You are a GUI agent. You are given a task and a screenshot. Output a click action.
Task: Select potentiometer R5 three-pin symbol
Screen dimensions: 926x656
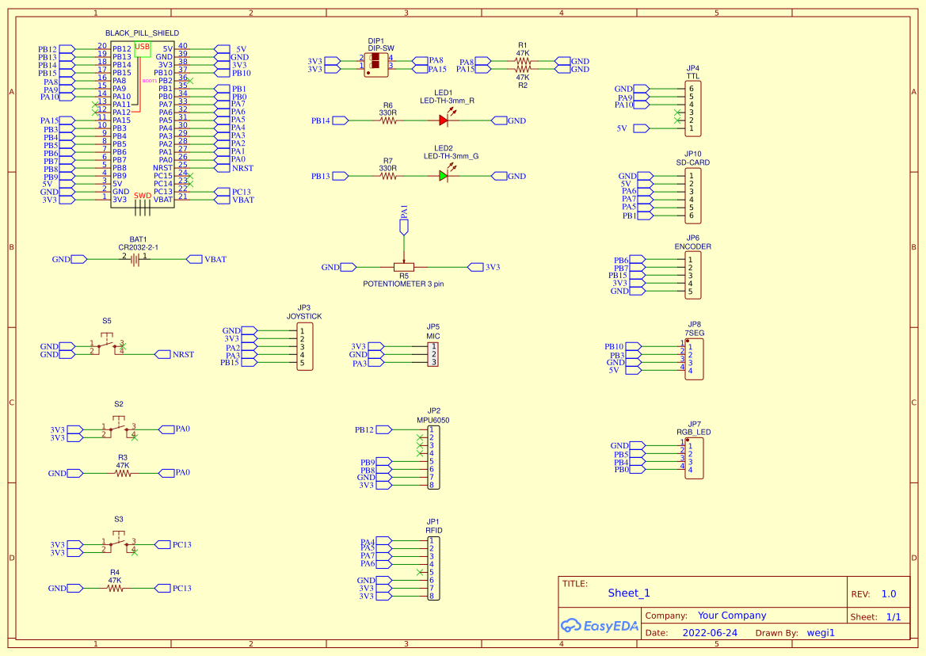[404, 267]
